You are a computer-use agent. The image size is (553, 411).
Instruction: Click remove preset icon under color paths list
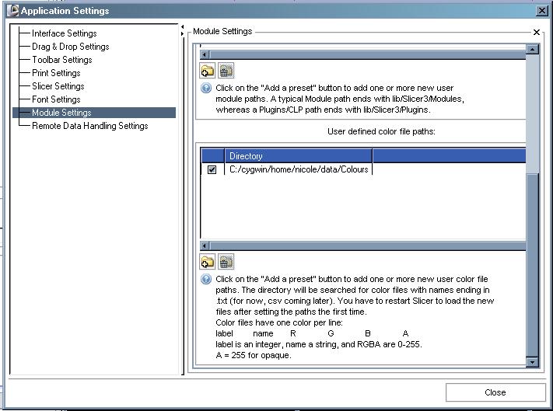(x=226, y=262)
